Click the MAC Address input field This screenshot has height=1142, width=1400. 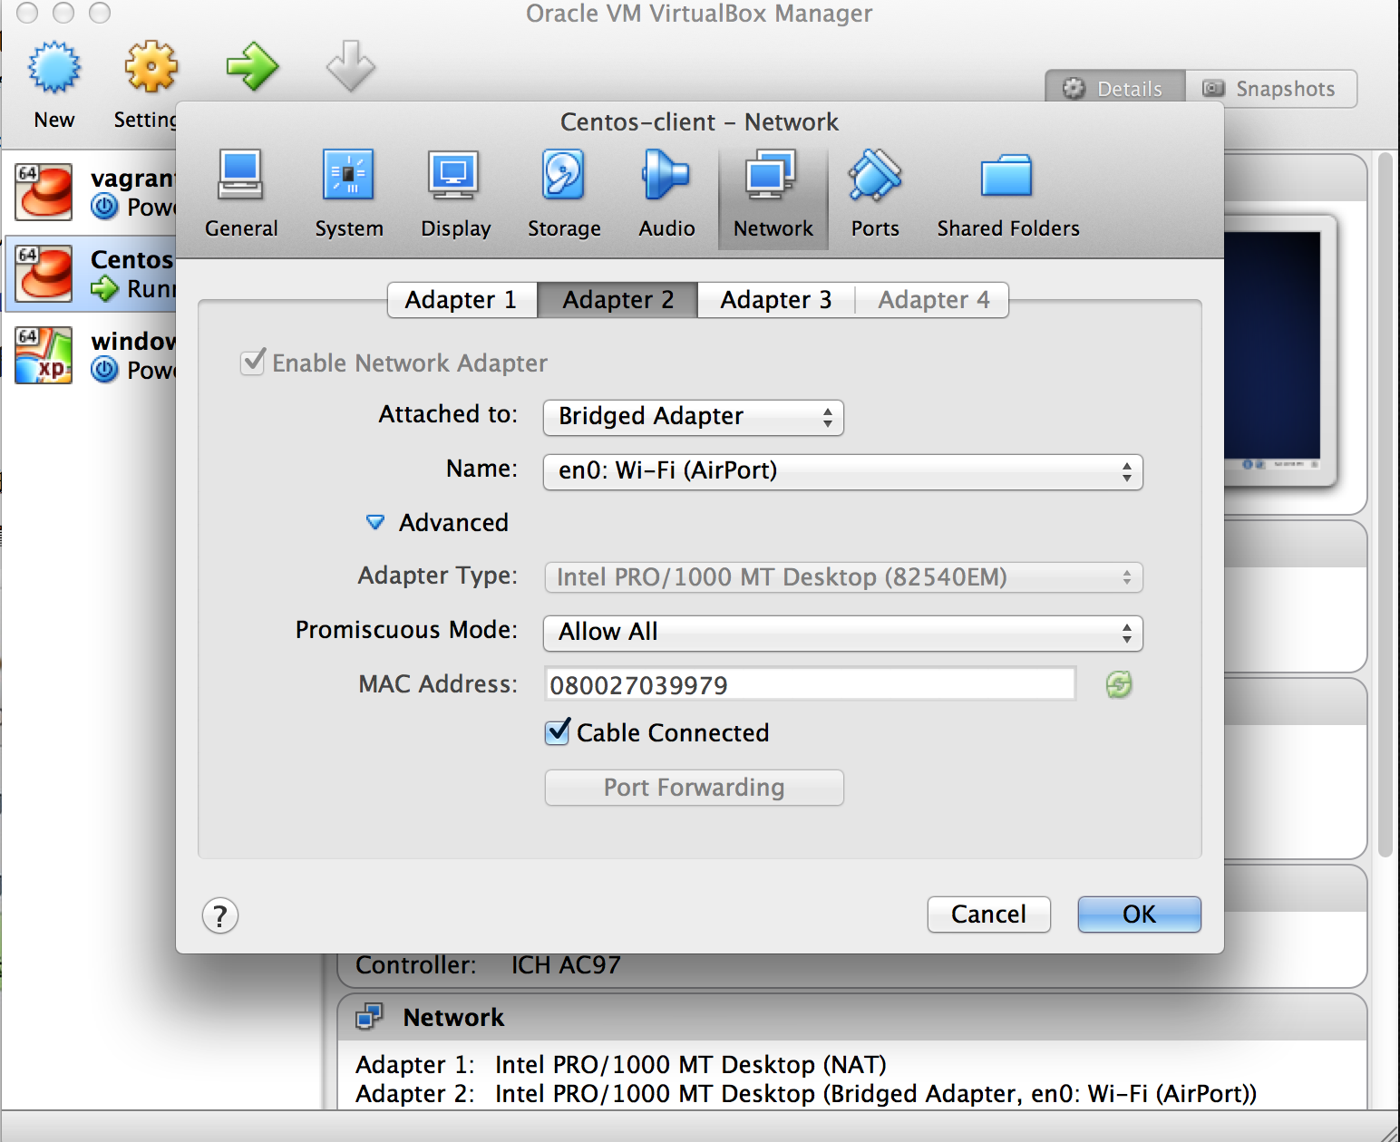click(810, 684)
